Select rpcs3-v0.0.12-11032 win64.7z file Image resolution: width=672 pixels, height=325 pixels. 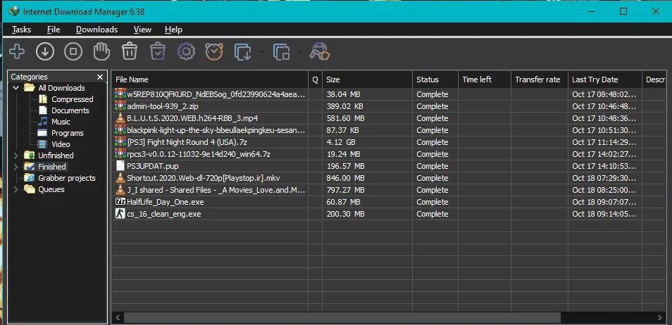click(199, 154)
